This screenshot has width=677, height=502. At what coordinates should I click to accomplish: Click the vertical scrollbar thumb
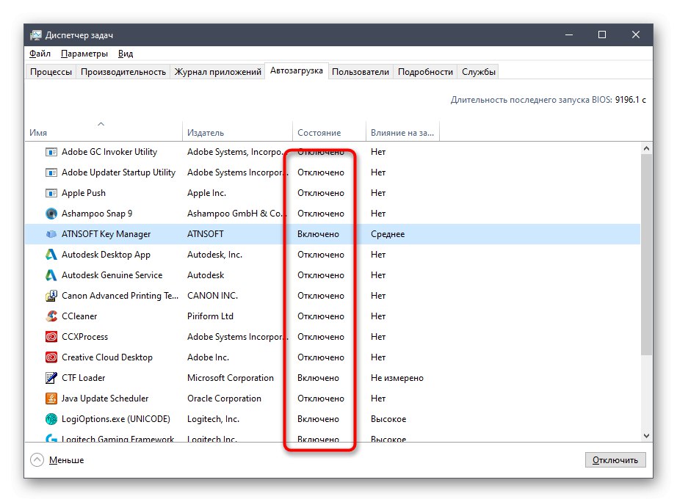[646, 255]
